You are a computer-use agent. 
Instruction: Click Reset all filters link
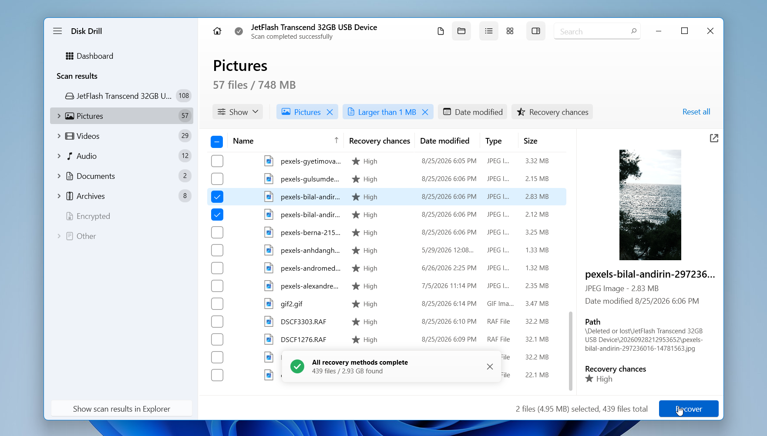(696, 112)
